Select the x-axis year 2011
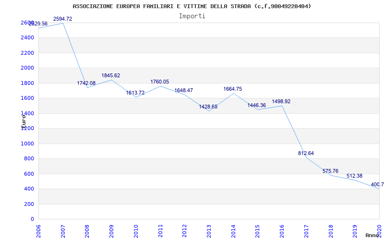Image resolution: width=384 pixels, height=240 pixels. (160, 231)
